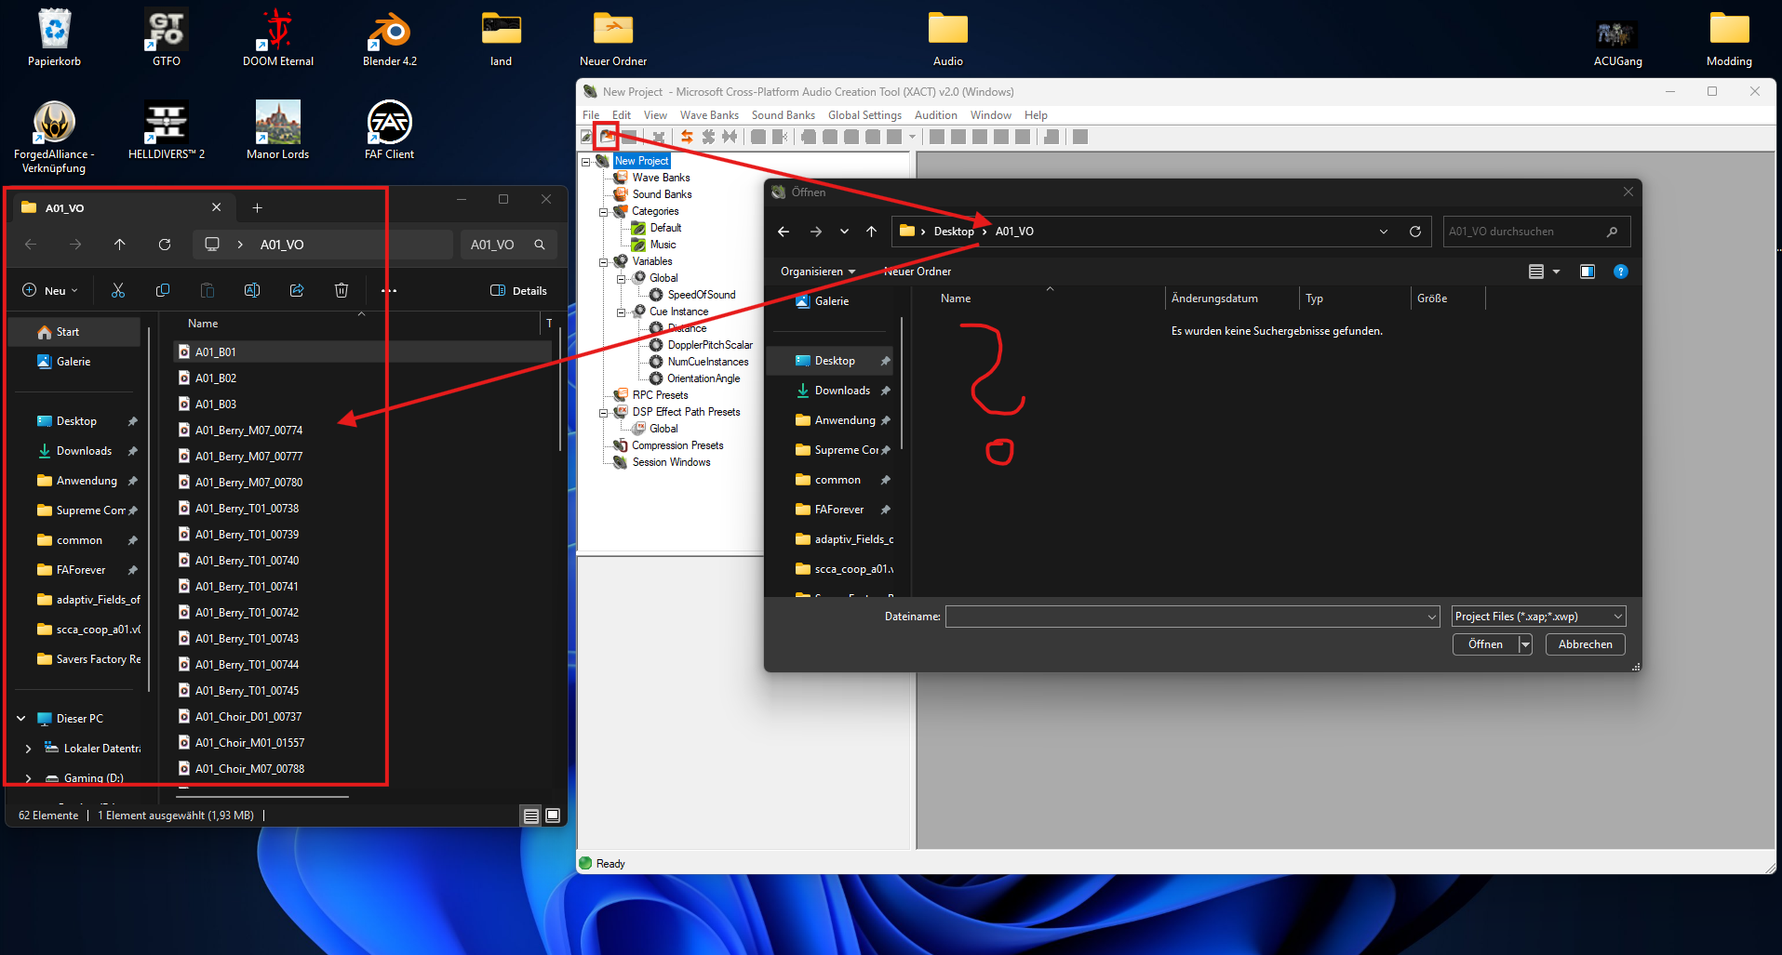
Task: Click Neuer Ordner in the Öffnen dialog
Action: [x=918, y=272]
